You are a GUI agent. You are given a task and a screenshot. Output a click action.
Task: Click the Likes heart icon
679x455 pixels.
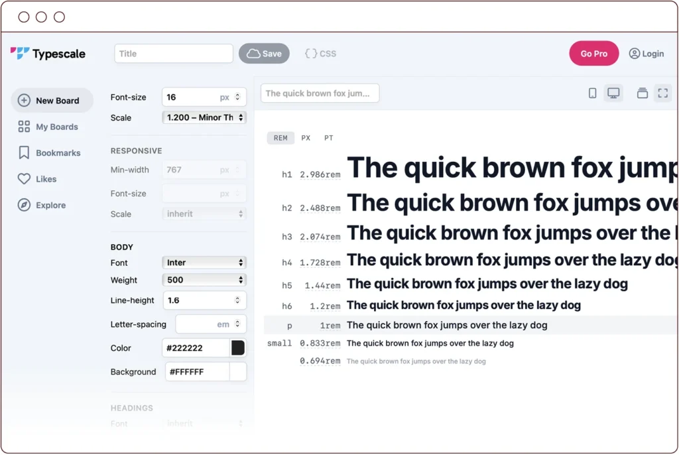24,179
